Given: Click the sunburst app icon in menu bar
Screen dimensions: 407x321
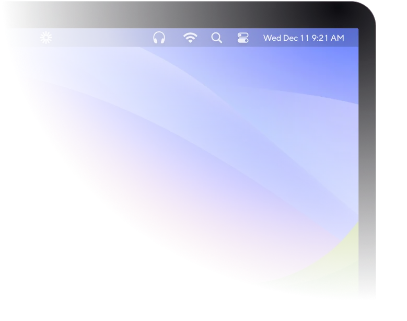Looking at the screenshot, I should [46, 38].
